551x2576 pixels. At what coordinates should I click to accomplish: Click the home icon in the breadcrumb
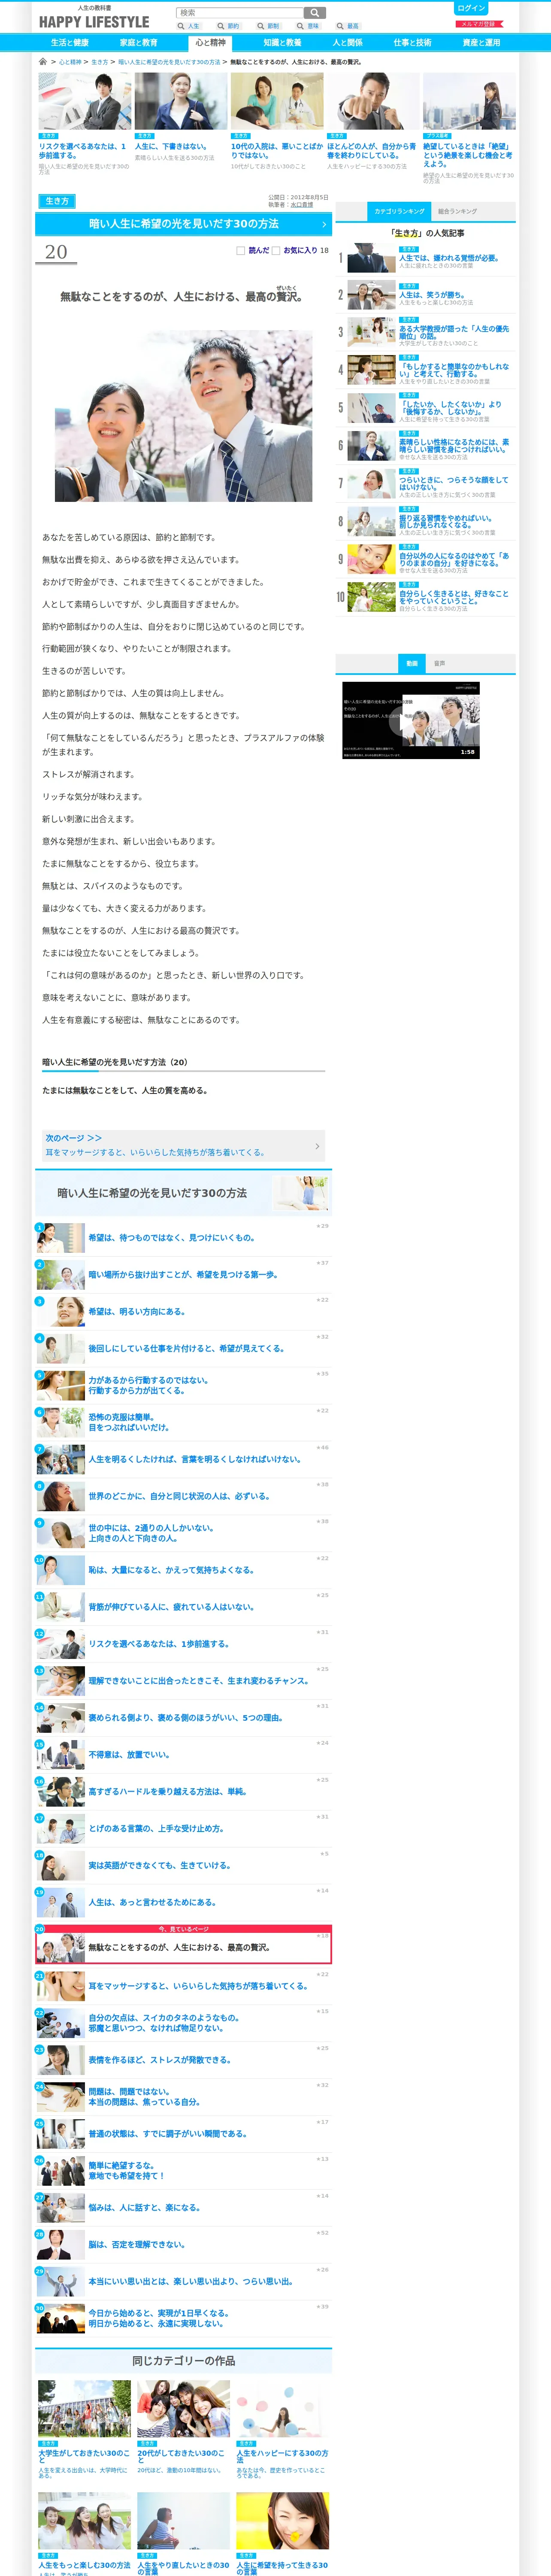[42, 62]
